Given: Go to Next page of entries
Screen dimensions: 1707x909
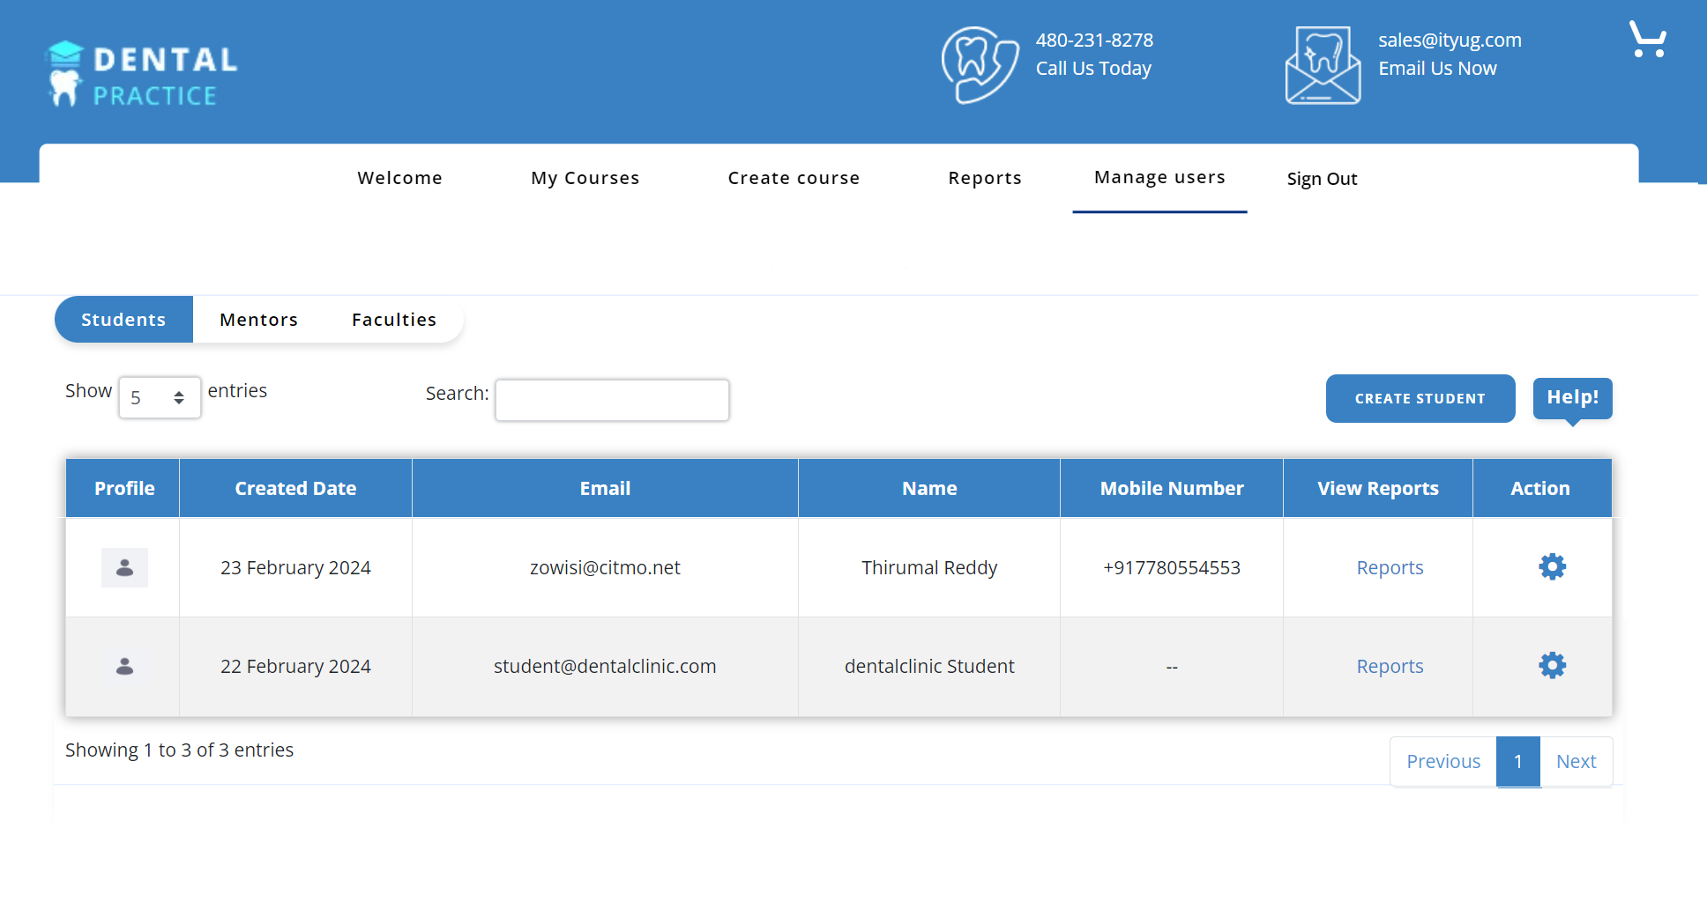Looking at the screenshot, I should pos(1576,762).
